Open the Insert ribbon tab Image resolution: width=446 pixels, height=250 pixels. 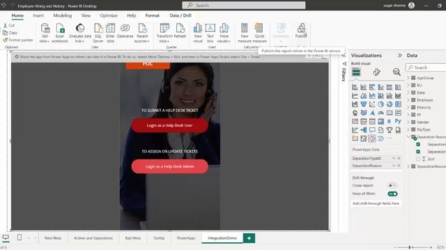tap(38, 15)
